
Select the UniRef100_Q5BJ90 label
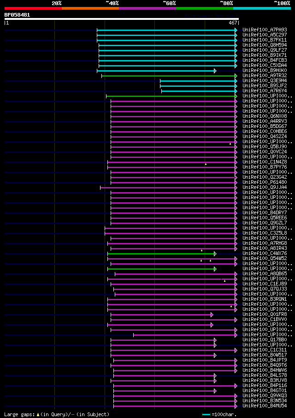point(265,146)
